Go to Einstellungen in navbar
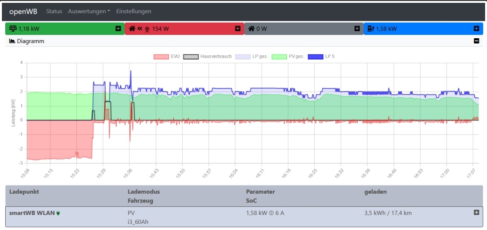The image size is (487, 230). pyautogui.click(x=134, y=11)
